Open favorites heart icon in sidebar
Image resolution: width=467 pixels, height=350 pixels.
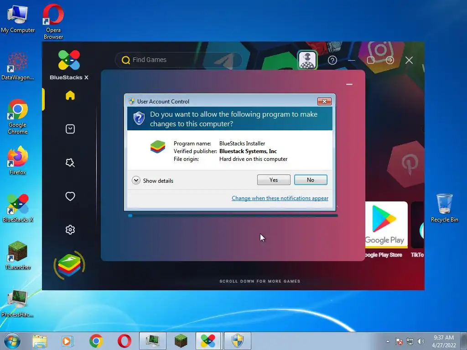coord(70,196)
